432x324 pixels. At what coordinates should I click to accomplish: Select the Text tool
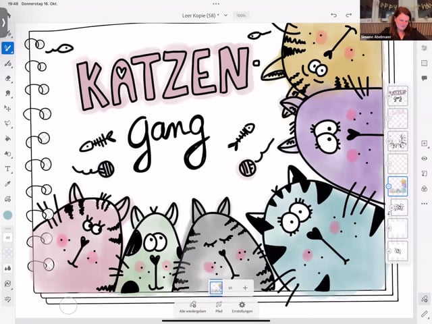8,169
